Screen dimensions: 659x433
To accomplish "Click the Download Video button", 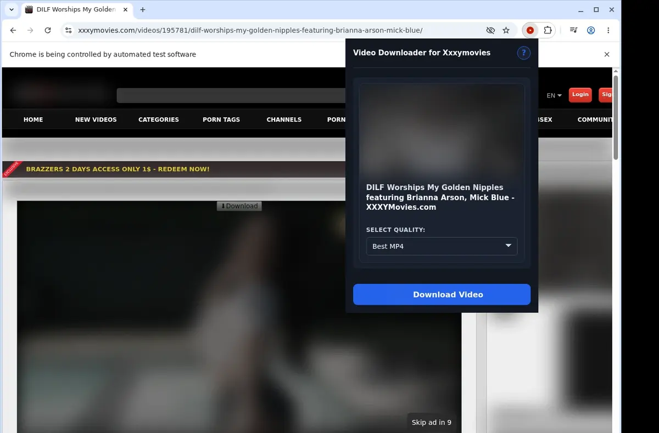I will (x=442, y=294).
